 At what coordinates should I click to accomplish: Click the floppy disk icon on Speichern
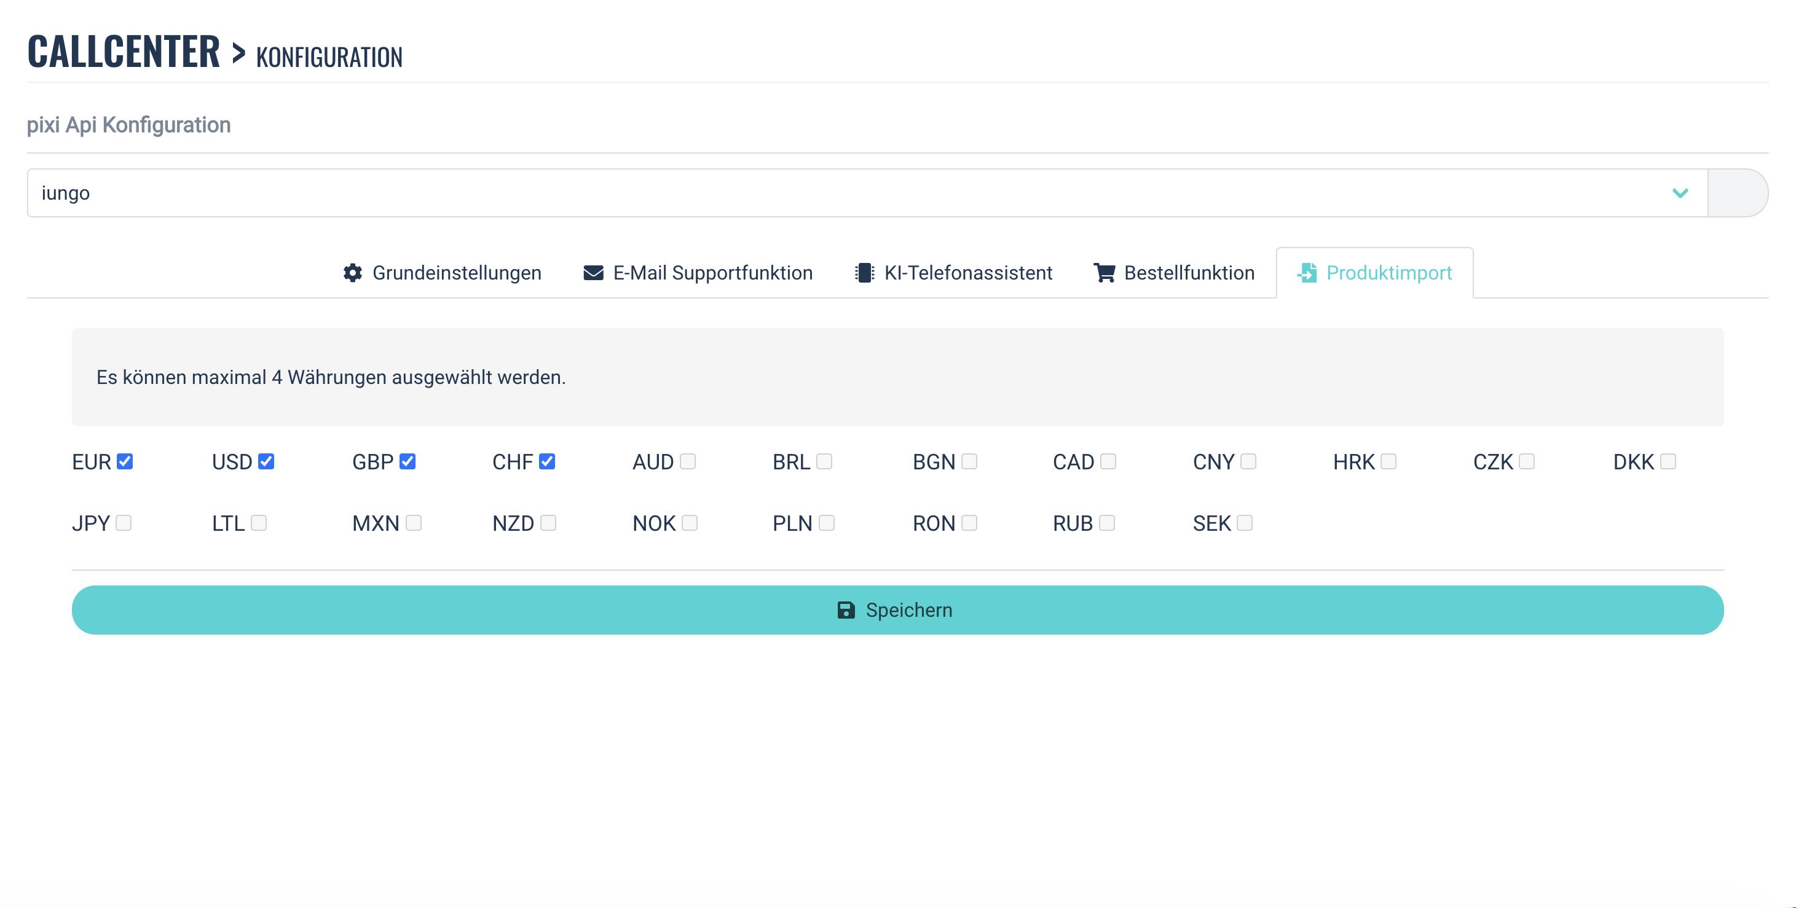click(x=846, y=610)
